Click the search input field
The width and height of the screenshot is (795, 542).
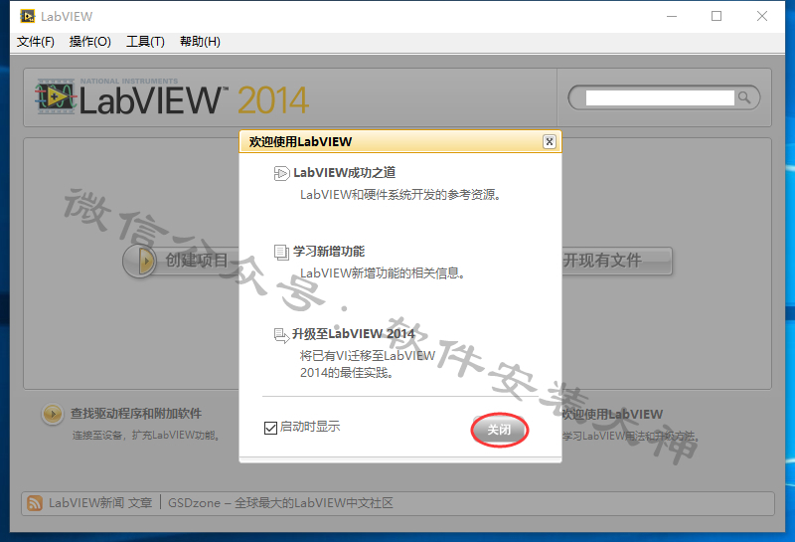(660, 97)
